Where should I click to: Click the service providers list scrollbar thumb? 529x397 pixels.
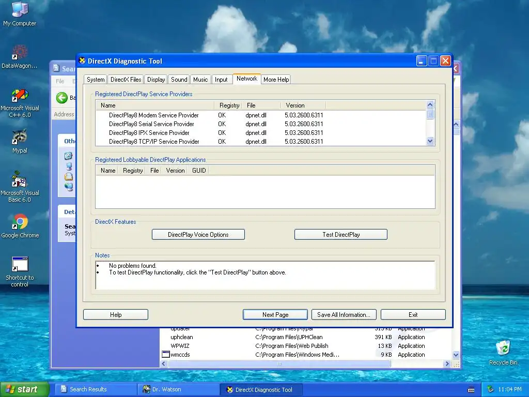coord(430,114)
